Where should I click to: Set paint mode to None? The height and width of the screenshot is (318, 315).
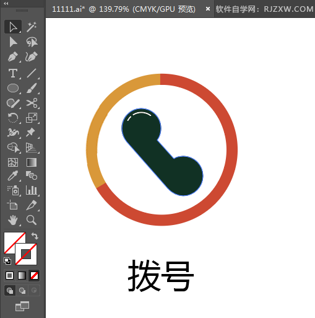(34, 275)
